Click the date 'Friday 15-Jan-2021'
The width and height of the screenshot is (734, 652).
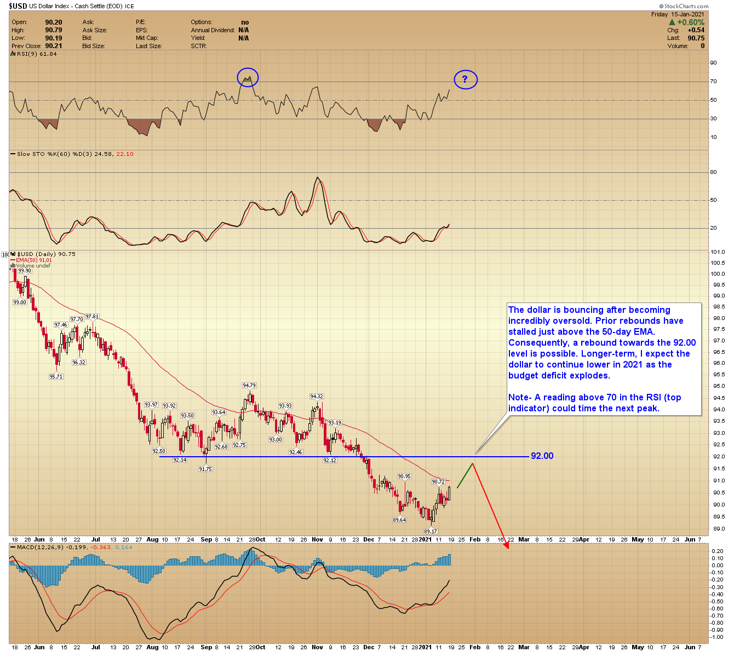click(678, 14)
